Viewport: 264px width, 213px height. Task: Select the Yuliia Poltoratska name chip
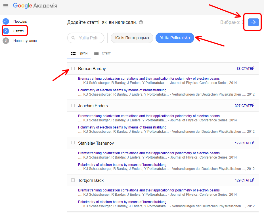175,38
